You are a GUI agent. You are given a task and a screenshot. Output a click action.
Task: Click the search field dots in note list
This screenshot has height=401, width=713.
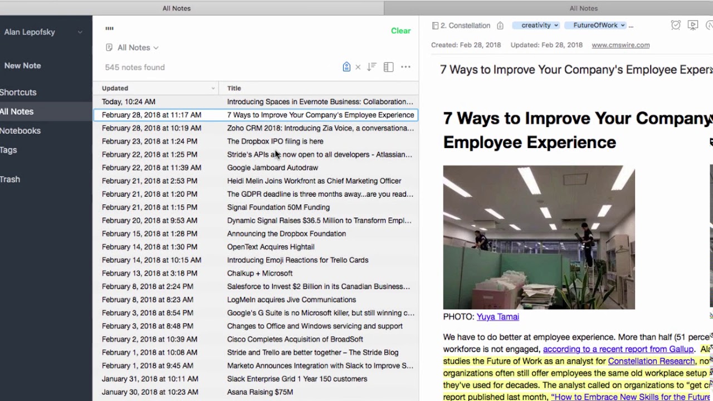109,28
